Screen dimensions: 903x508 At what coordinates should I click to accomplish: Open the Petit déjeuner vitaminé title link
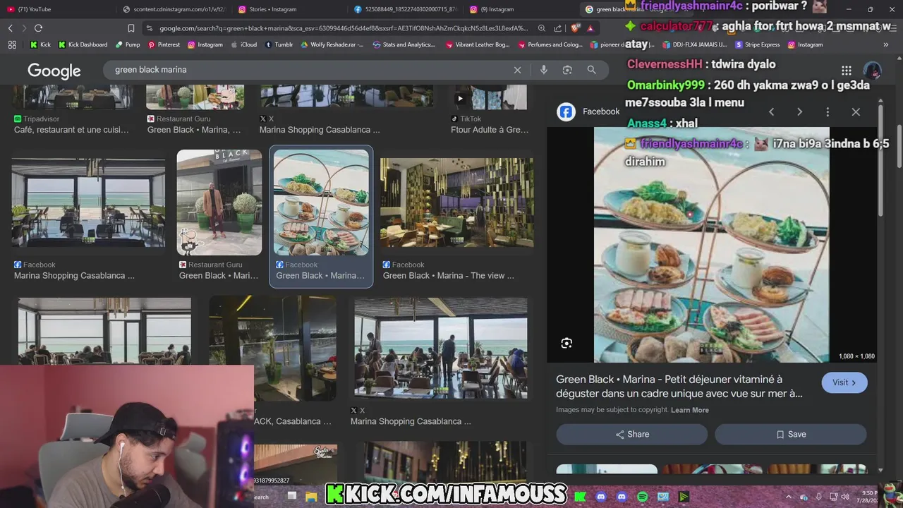pyautogui.click(x=679, y=387)
